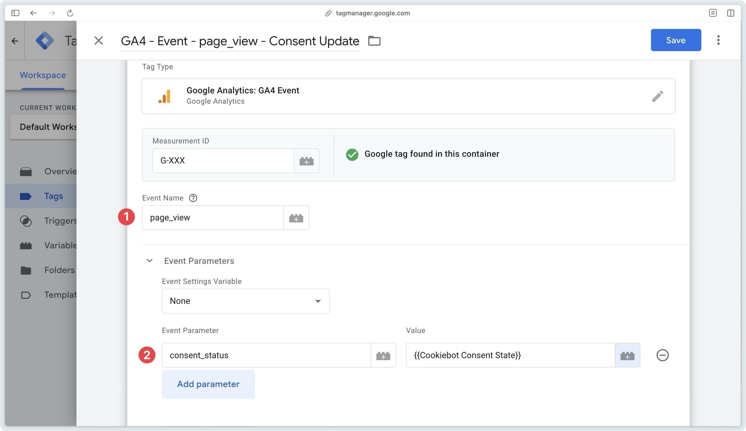This screenshot has width=746, height=431.
Task: Reload the browser page
Action: point(70,13)
